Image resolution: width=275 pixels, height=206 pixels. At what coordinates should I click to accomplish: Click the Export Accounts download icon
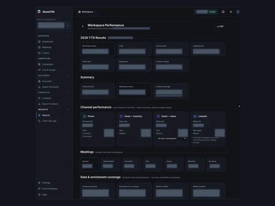click(x=39, y=87)
